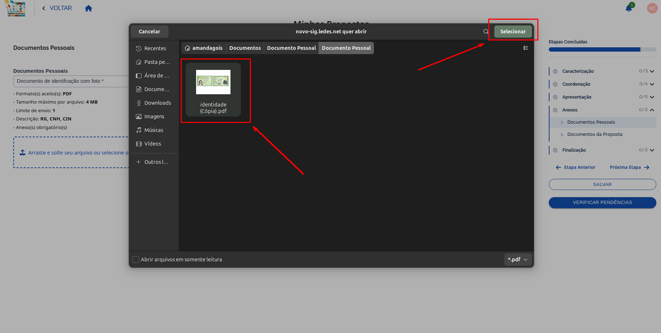Screen dimensions: 661x333
Task: Collapse the Anexos step chevron
Action: click(652, 110)
